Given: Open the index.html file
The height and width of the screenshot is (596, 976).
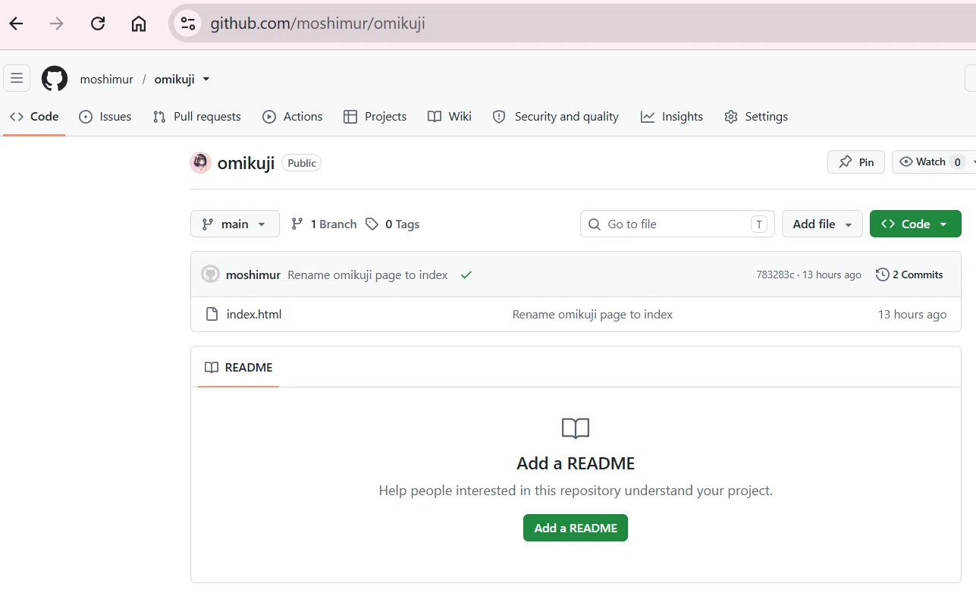Looking at the screenshot, I should pos(254,314).
